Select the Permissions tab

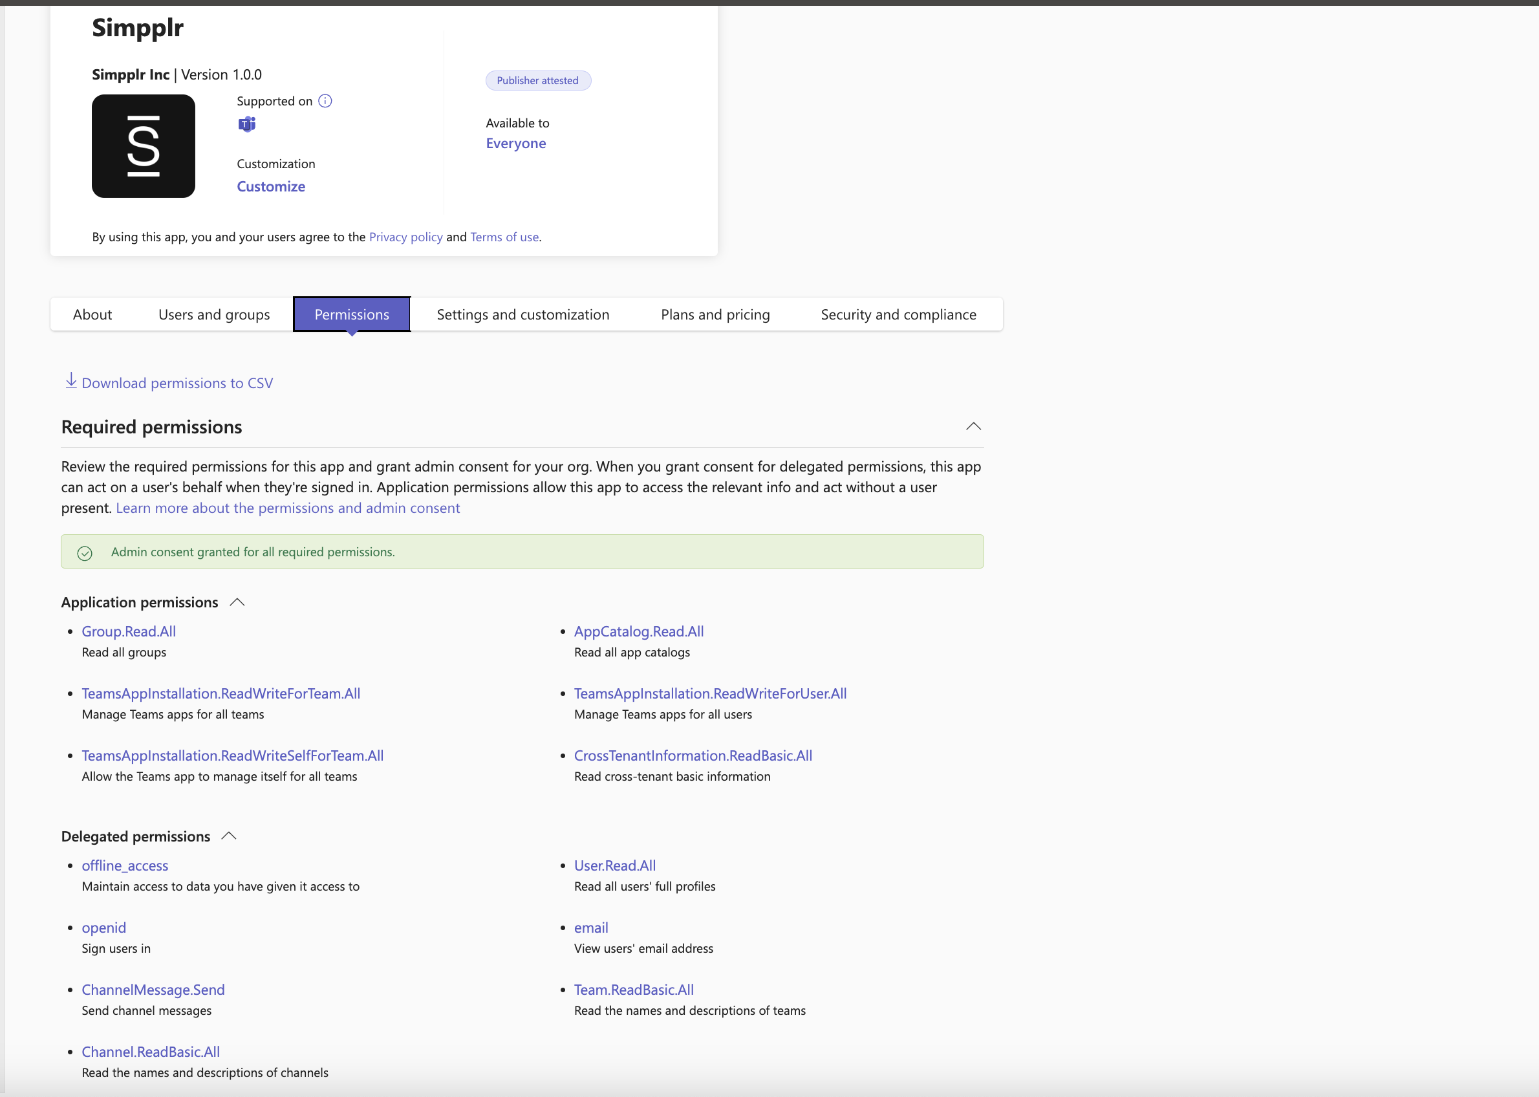[x=352, y=314]
